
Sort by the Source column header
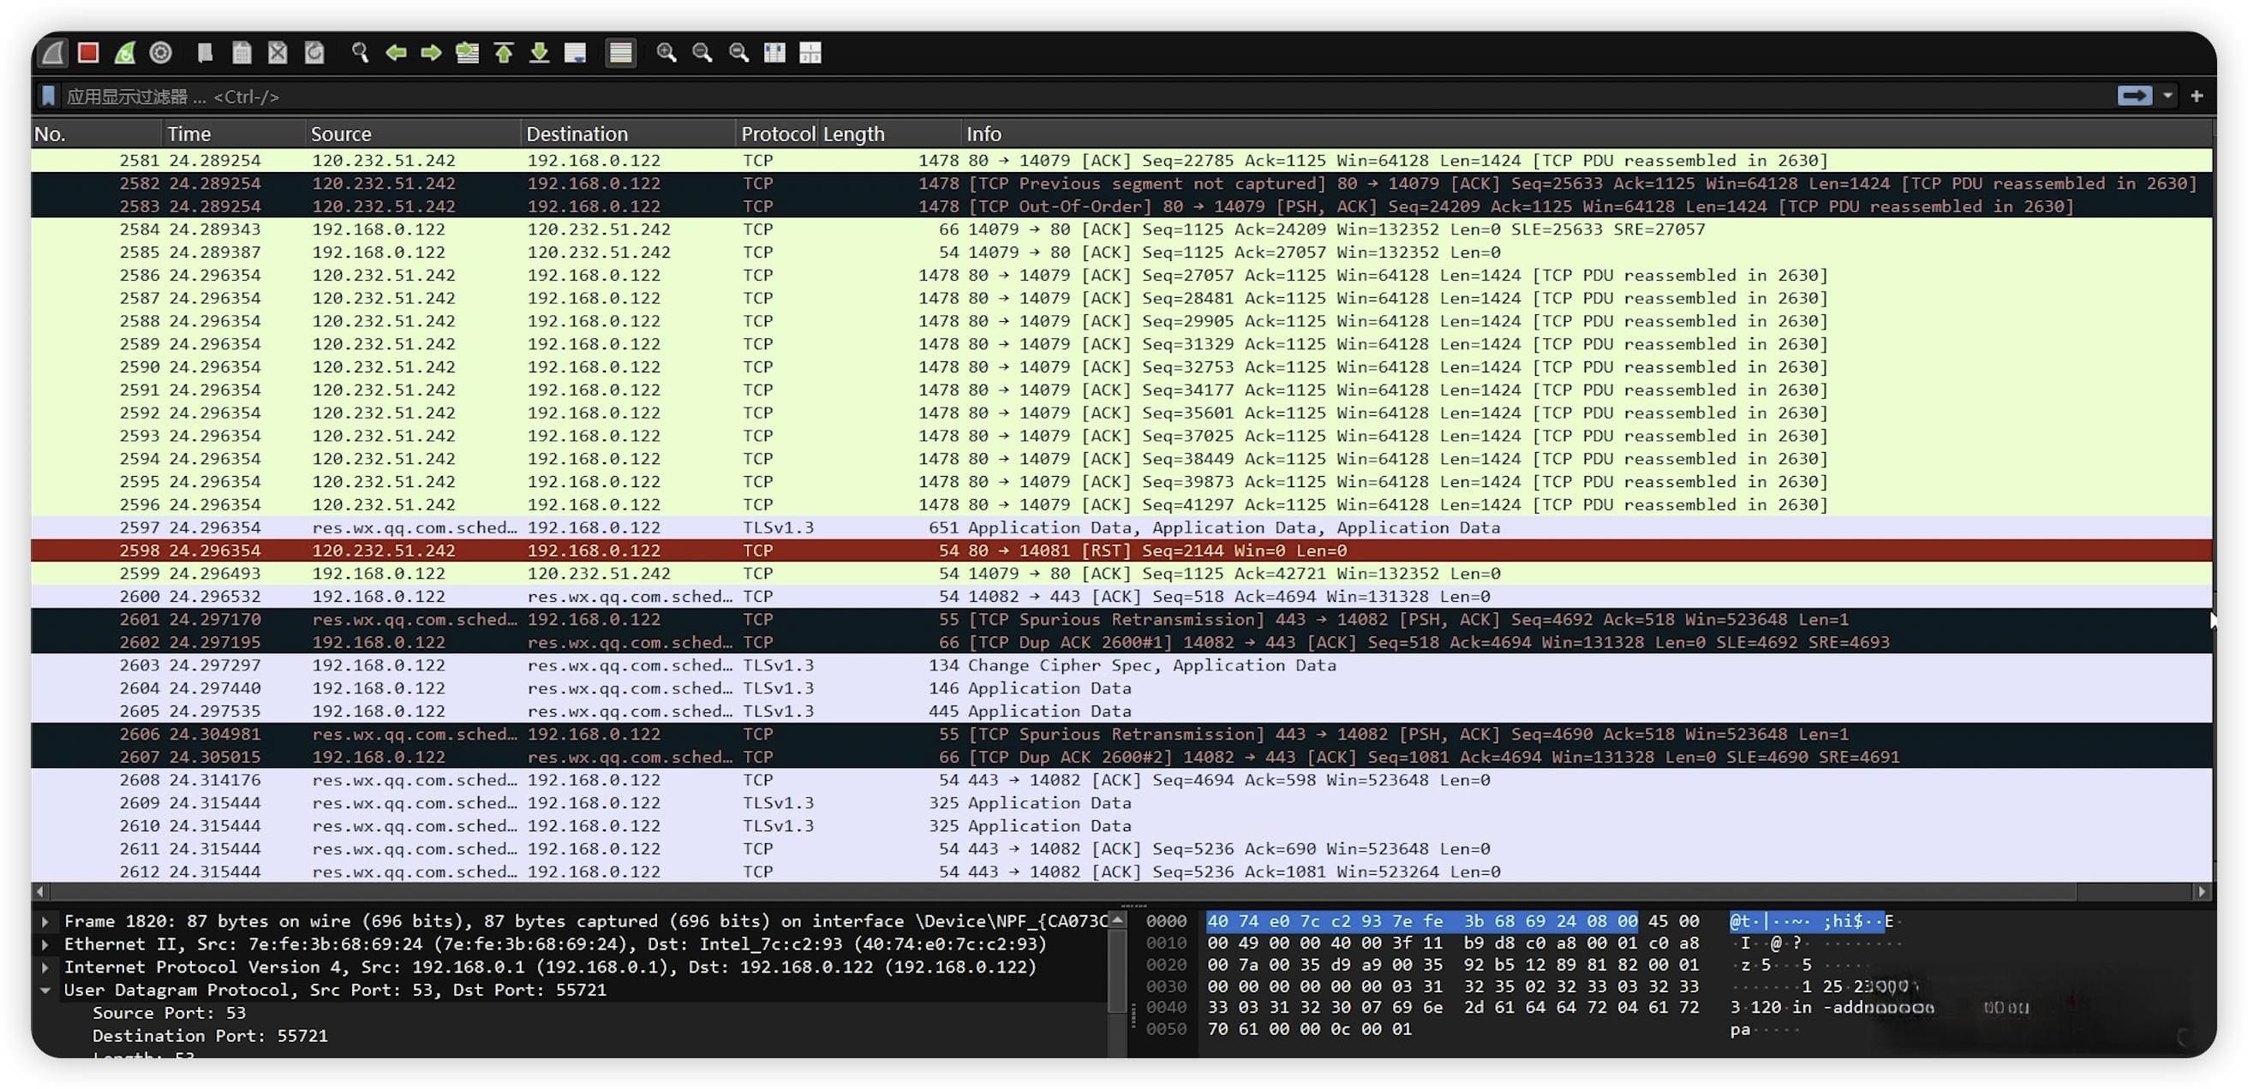(x=413, y=134)
